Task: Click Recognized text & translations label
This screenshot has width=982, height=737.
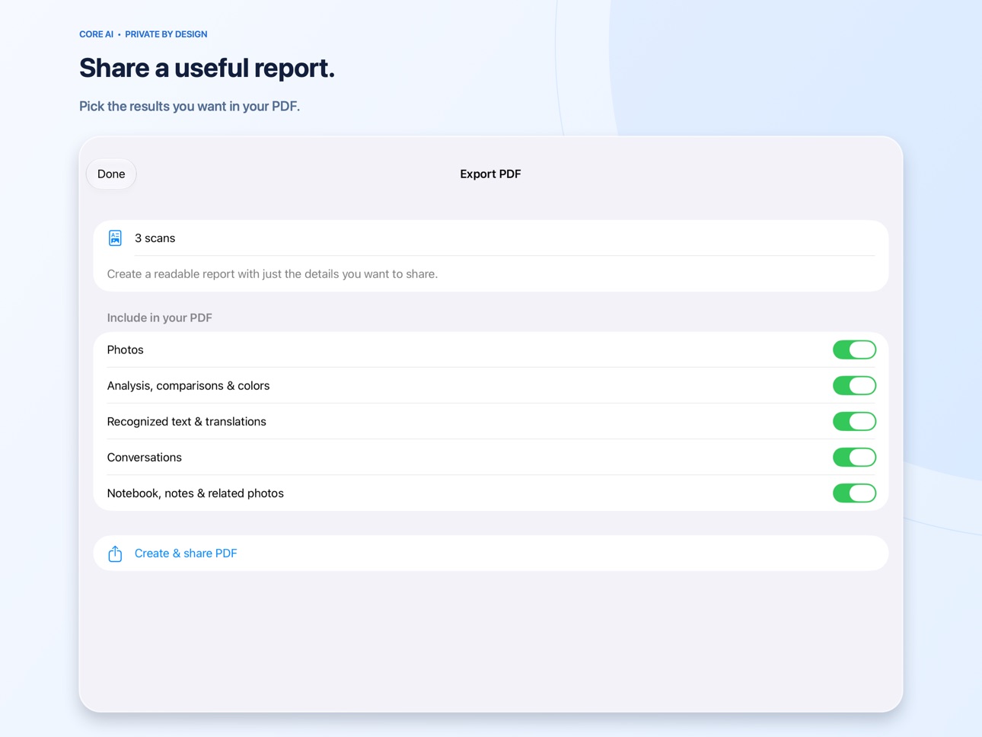Action: coord(187,422)
